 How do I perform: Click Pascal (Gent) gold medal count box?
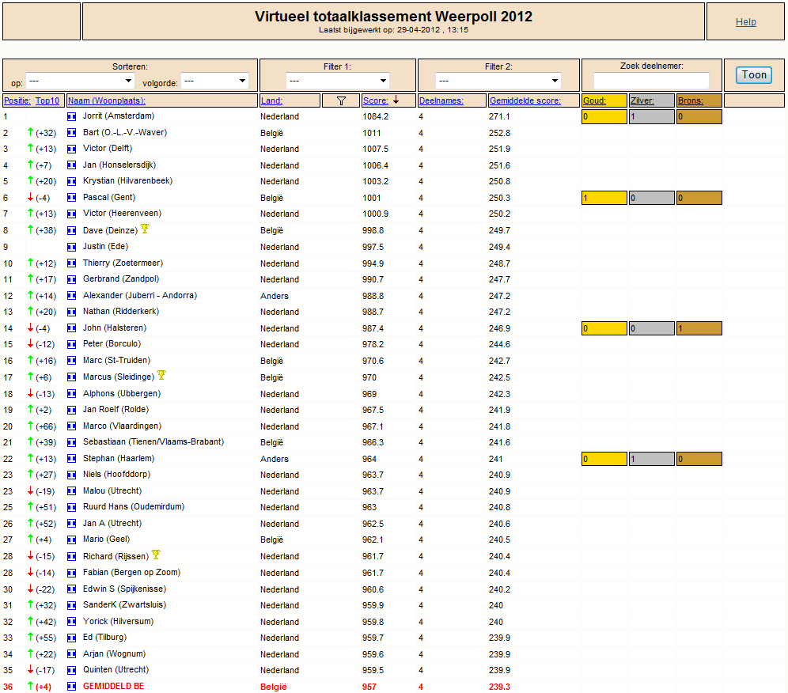pyautogui.click(x=604, y=198)
